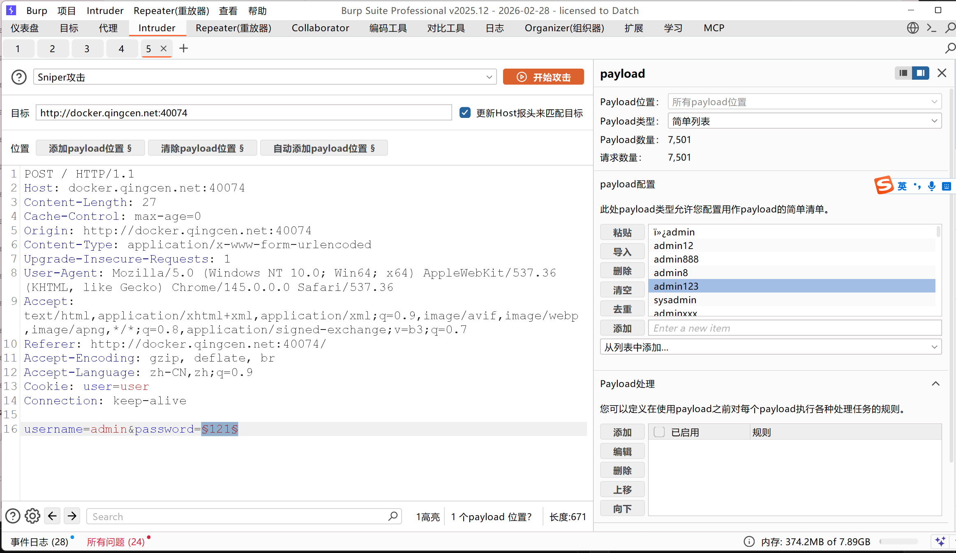
Task: Open the terminal prompt icon
Action: pyautogui.click(x=931, y=28)
